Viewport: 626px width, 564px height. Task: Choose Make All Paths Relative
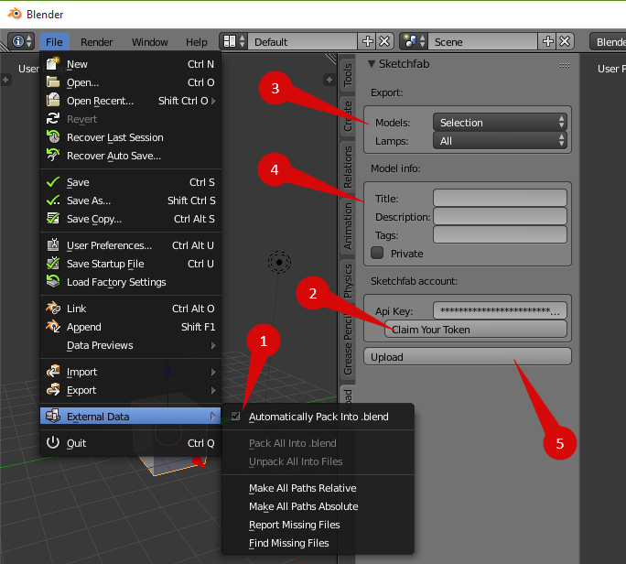point(302,488)
